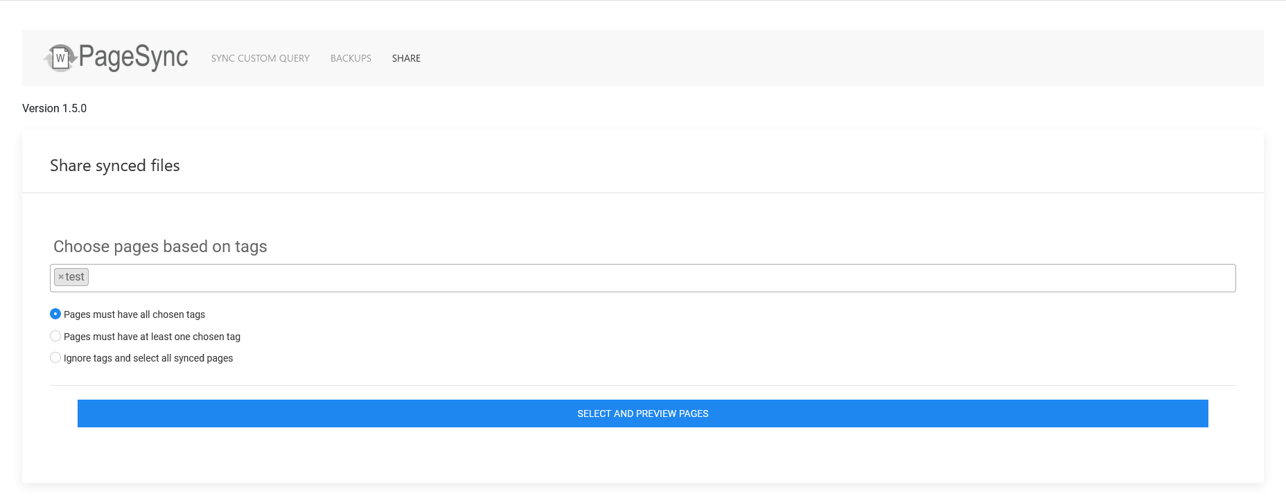
Task: Click the PageSync document sync logo icon
Action: coord(60,58)
